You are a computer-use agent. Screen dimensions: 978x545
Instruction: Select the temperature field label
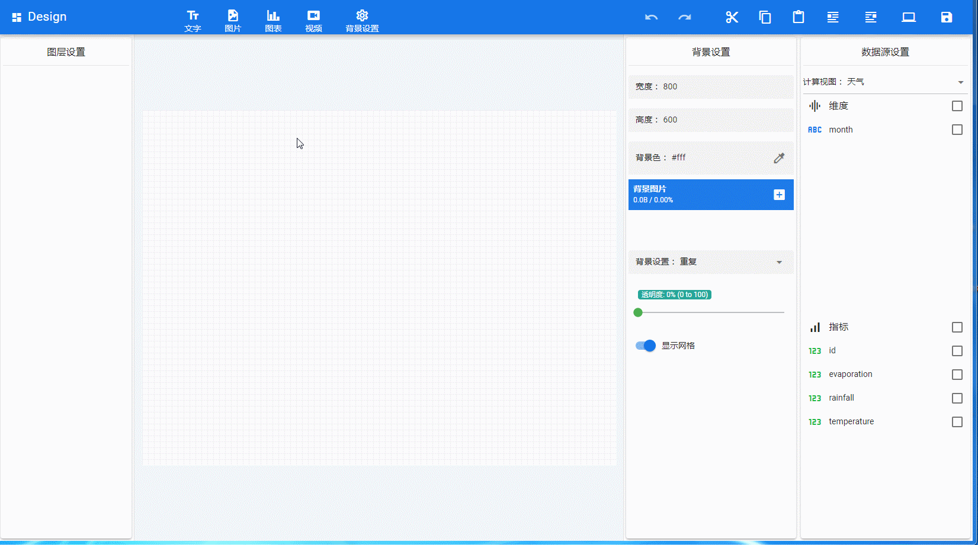tap(851, 421)
